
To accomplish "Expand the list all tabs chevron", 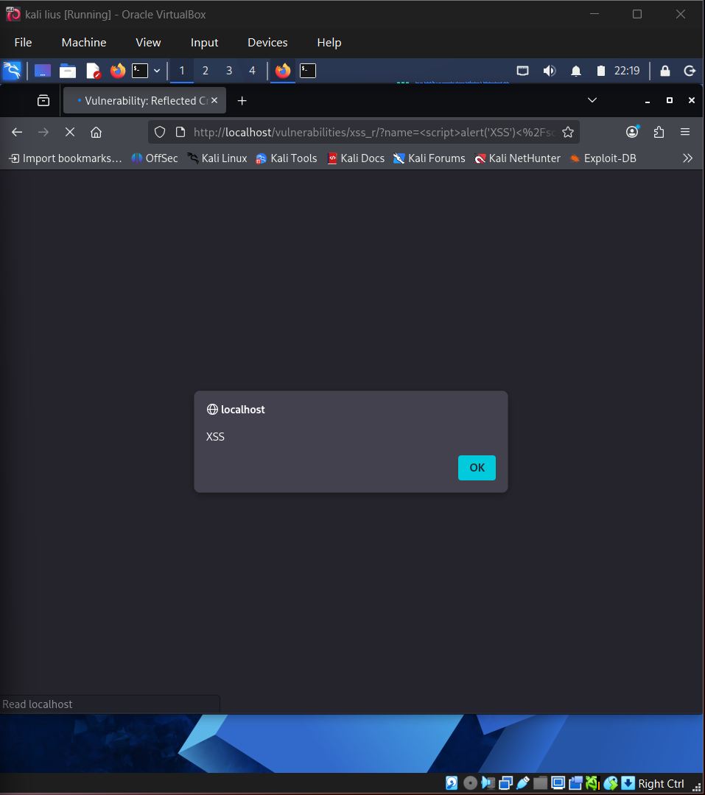I will tap(592, 100).
